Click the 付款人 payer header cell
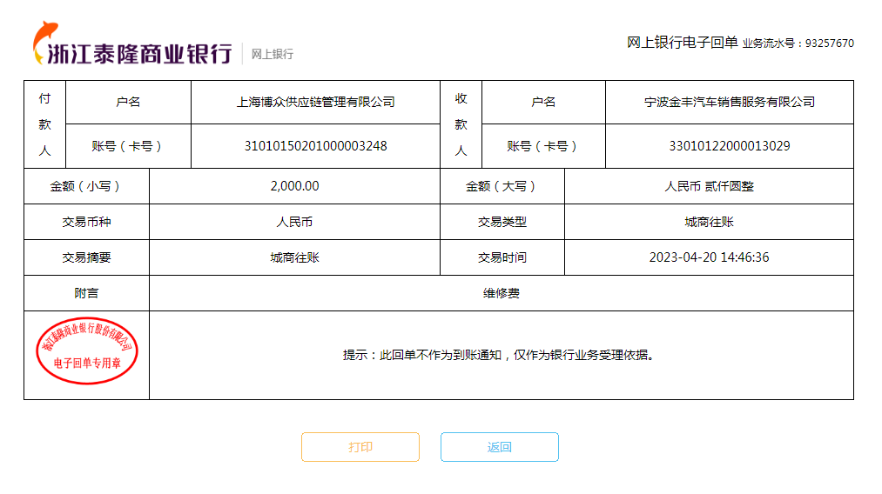 [45, 124]
